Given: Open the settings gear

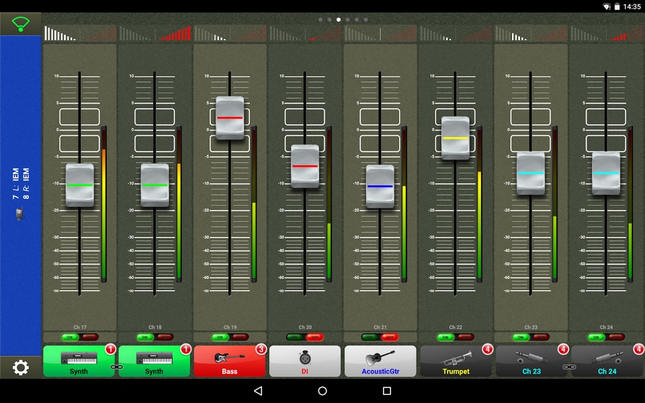Looking at the screenshot, I should (x=21, y=367).
